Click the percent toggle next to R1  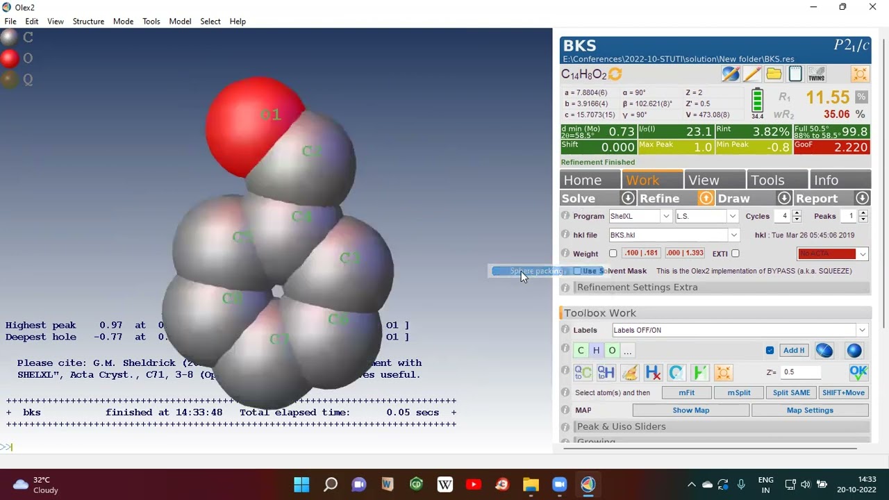click(x=861, y=97)
